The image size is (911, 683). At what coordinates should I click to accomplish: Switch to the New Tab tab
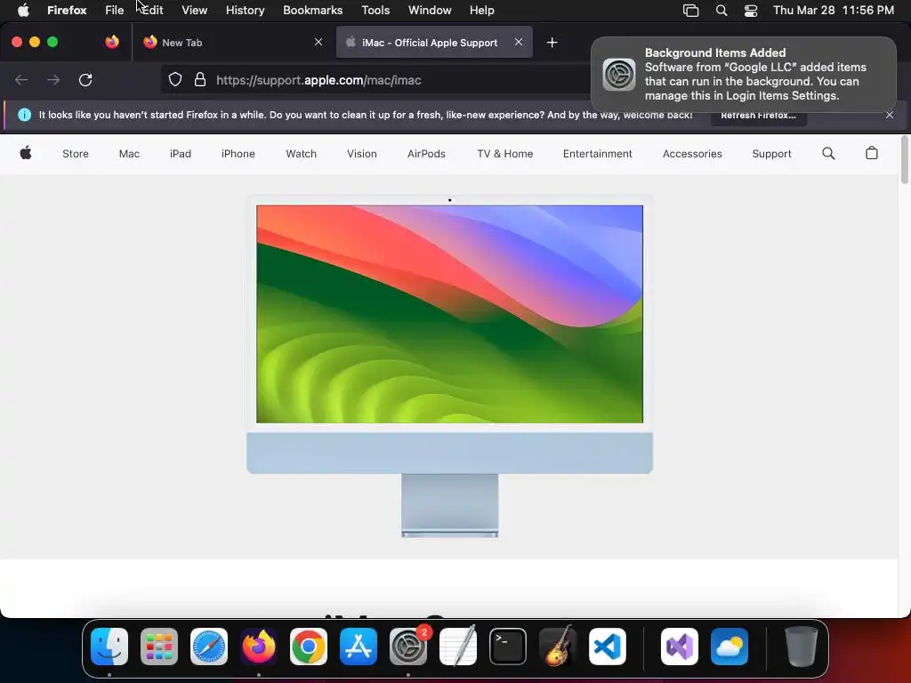[x=232, y=42]
